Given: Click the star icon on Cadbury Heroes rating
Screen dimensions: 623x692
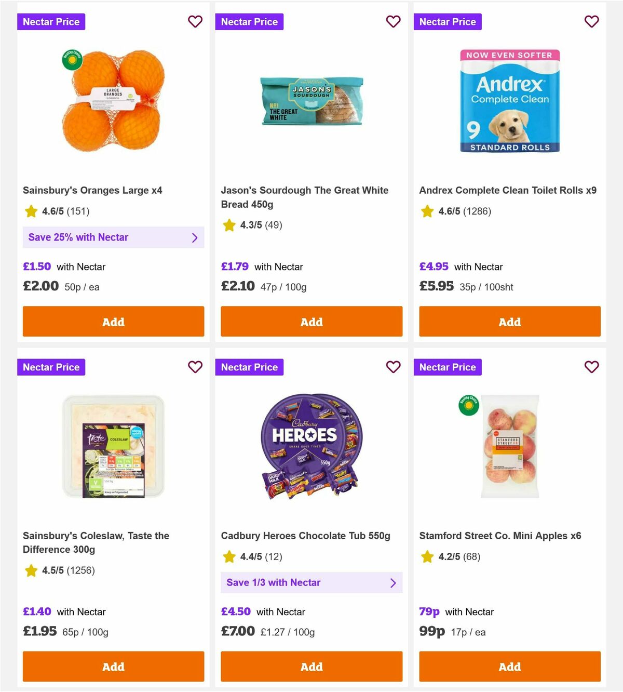Looking at the screenshot, I should click(x=229, y=556).
